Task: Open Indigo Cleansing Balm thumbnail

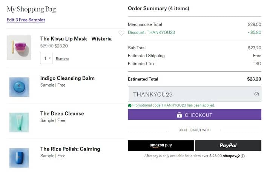Action: coord(19,87)
